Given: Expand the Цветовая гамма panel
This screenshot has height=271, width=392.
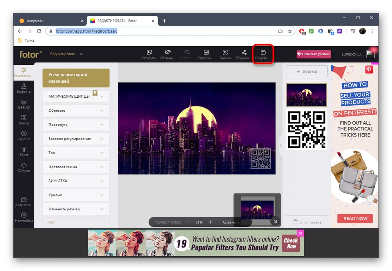Looking at the screenshot, I should click(x=76, y=167).
